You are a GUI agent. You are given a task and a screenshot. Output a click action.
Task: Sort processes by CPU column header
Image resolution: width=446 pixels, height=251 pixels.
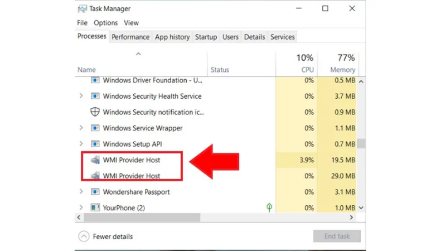(x=297, y=64)
